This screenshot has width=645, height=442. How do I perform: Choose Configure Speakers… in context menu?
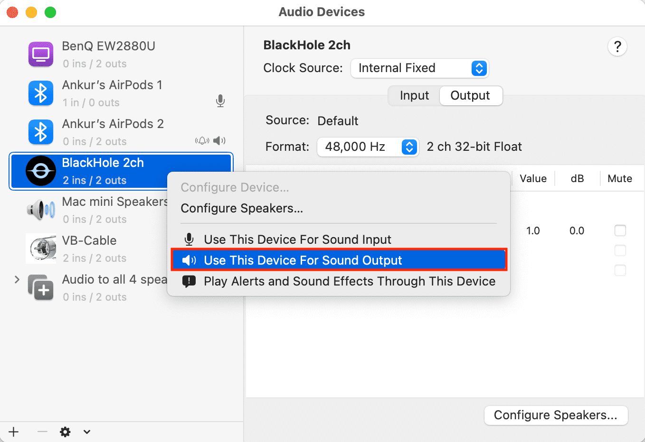coord(242,208)
